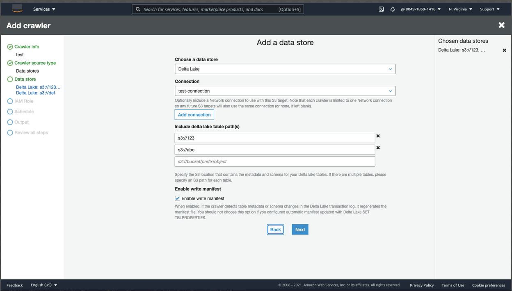Delete the s3://abc table path

378,148
